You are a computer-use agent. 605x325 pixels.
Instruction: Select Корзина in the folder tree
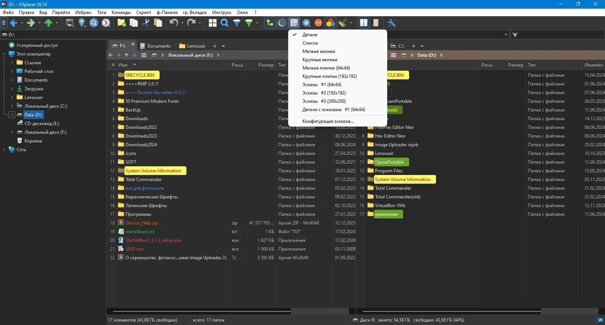[33, 141]
